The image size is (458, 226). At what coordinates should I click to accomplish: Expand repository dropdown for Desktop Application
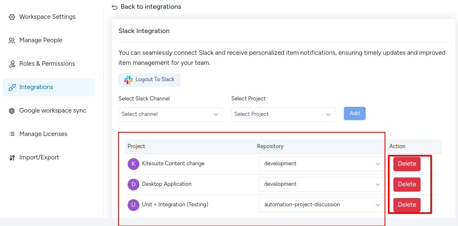(322, 184)
